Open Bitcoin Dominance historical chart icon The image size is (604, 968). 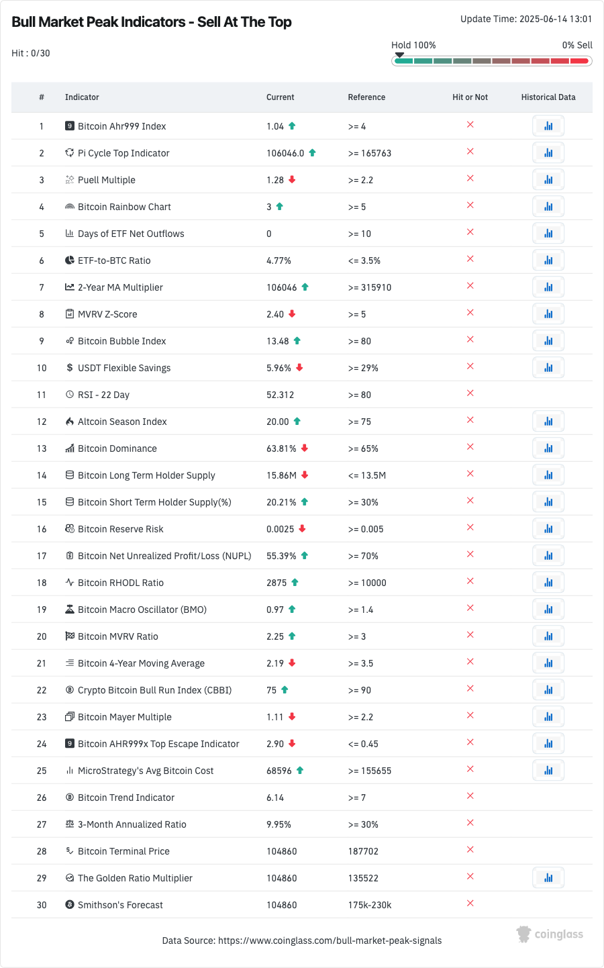(548, 448)
